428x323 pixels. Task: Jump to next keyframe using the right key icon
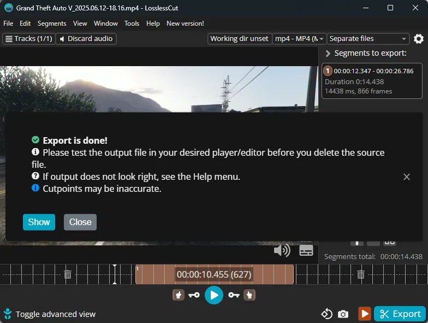tap(234, 295)
